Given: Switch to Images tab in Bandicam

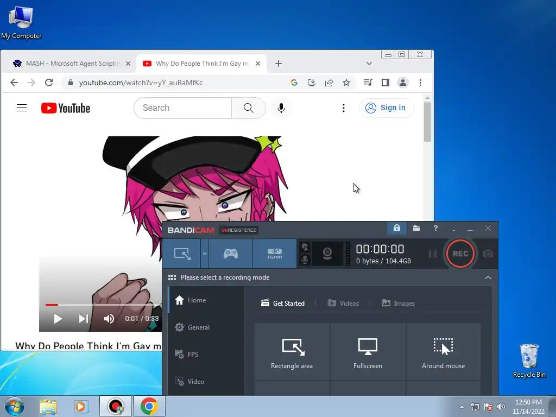Looking at the screenshot, I should [398, 303].
